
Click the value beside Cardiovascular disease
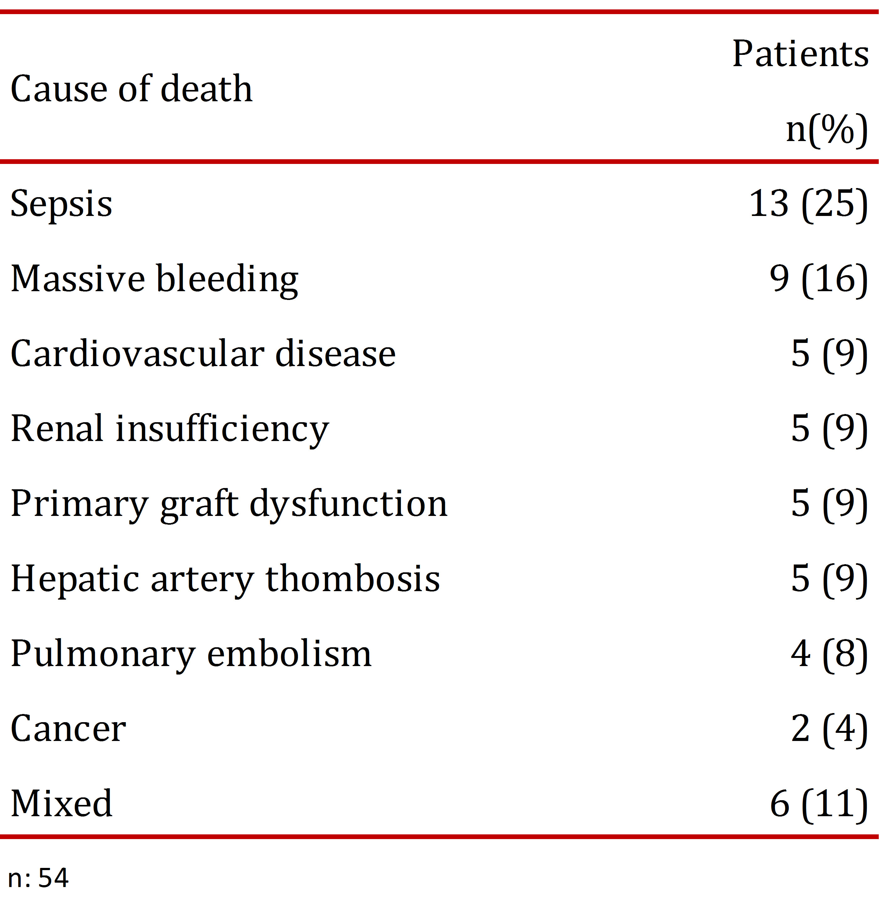829,354
